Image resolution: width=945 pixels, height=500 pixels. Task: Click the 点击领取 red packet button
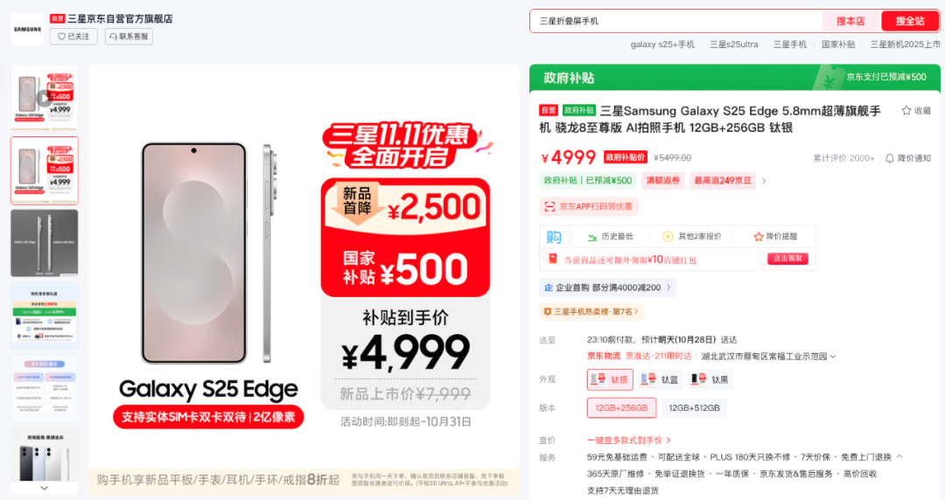[x=787, y=259]
